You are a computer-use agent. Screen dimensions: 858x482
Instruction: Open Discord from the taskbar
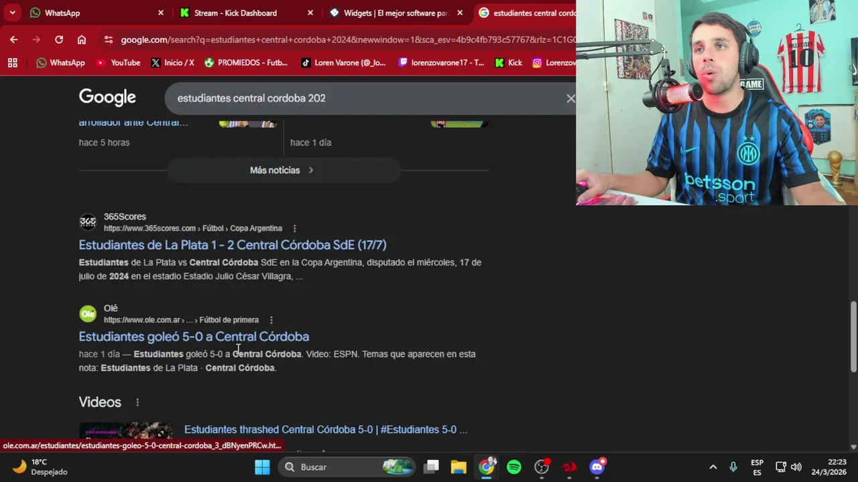tap(597, 467)
